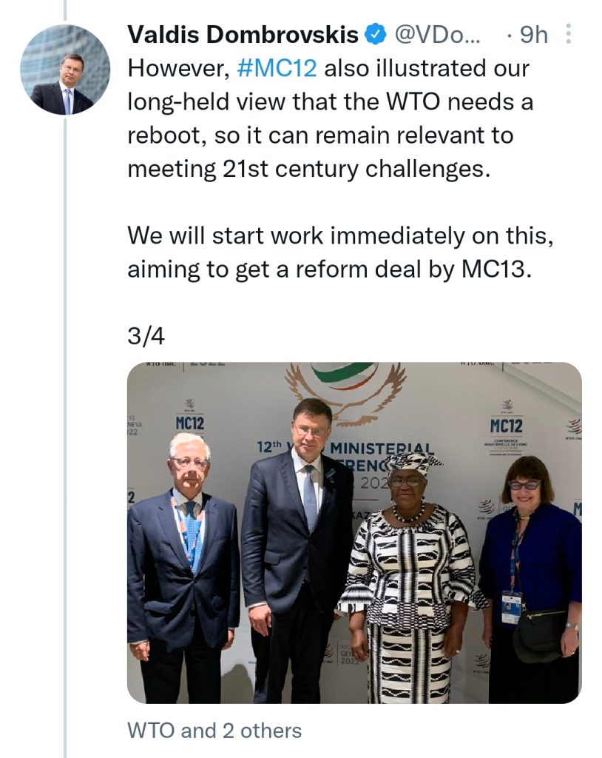
Task: Click the paragraph "We will start work immediately"
Action: [341, 252]
